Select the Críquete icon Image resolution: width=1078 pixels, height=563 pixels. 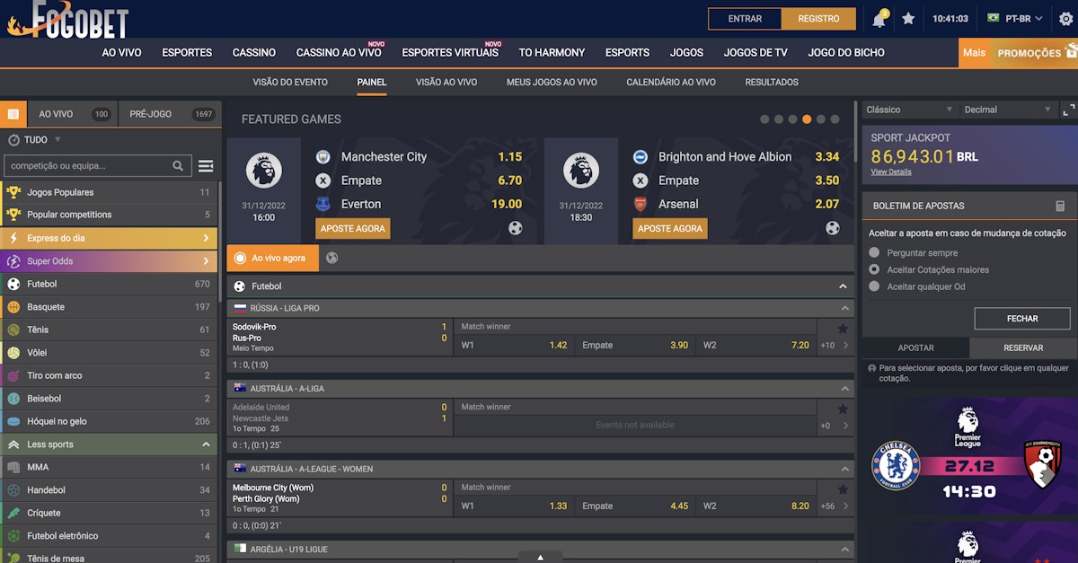pyautogui.click(x=13, y=513)
